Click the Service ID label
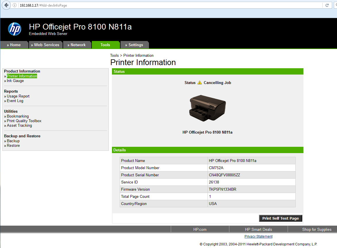 coord(129,182)
